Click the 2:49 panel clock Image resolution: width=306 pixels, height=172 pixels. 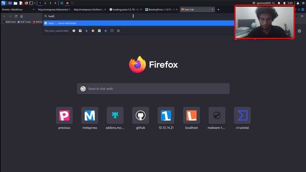[290, 3]
